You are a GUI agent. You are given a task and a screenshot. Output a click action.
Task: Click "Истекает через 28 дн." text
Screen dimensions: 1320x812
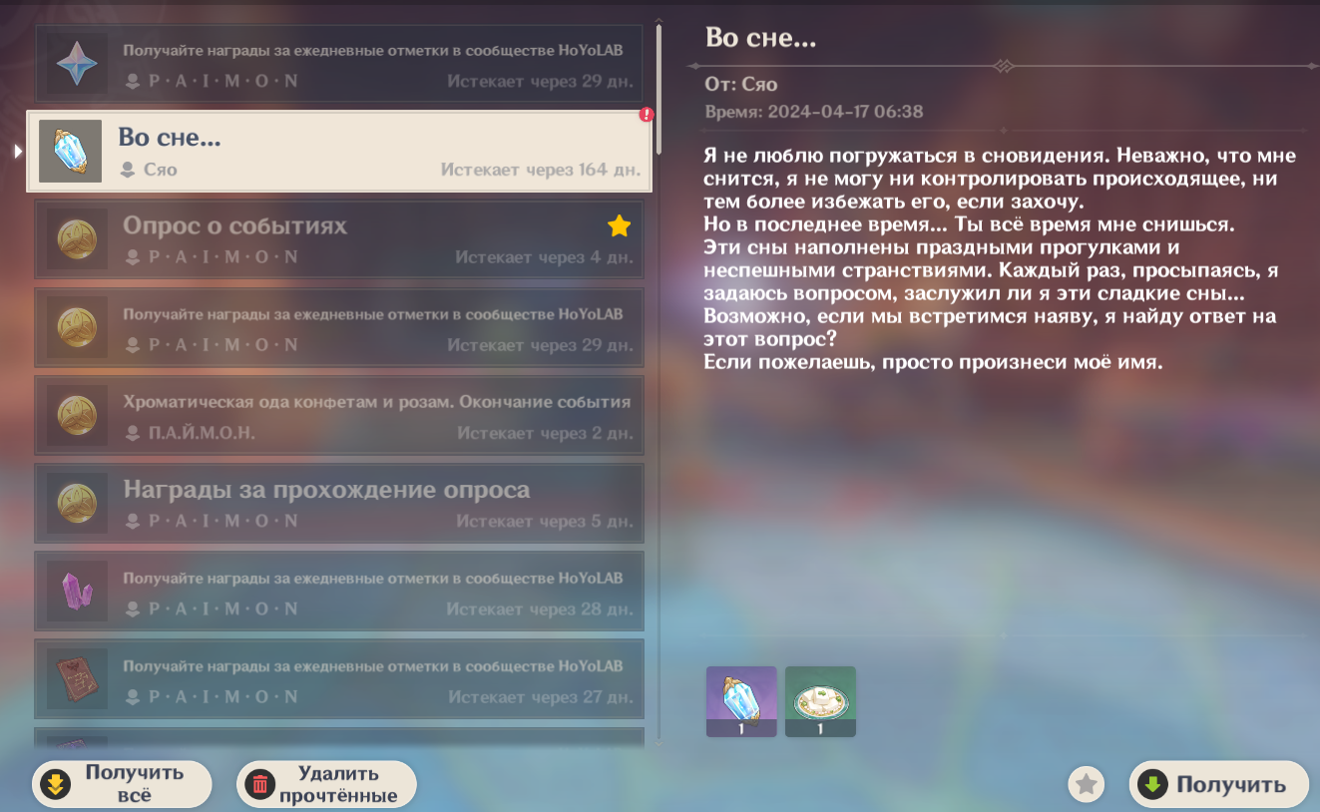[540, 609]
